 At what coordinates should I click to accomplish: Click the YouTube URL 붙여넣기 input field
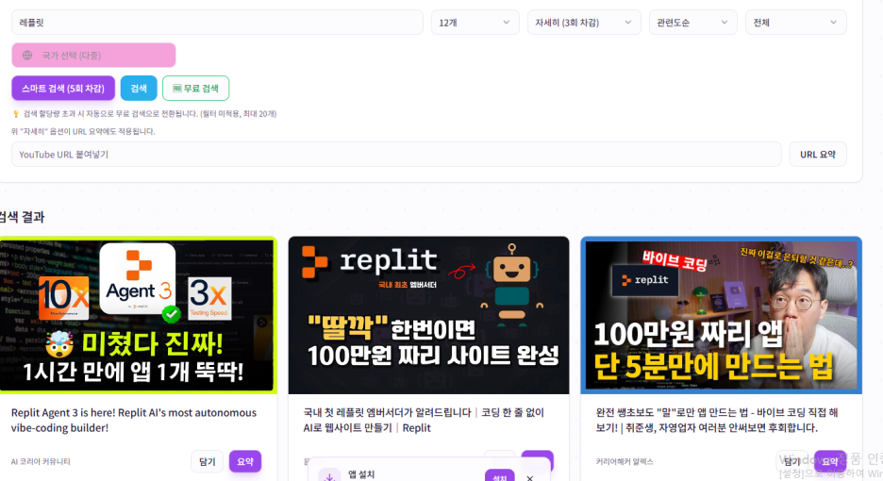396,155
